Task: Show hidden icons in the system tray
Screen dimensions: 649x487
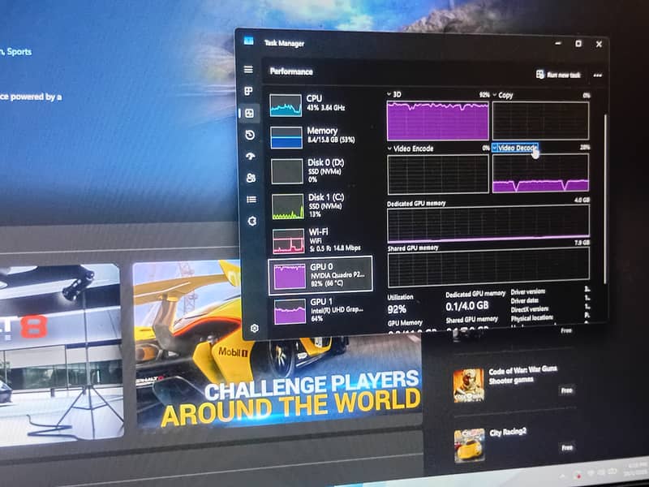Action: click(x=563, y=476)
